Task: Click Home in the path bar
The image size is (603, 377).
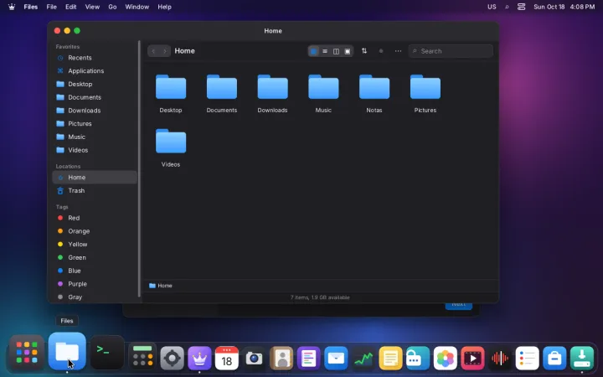Action: point(161,286)
